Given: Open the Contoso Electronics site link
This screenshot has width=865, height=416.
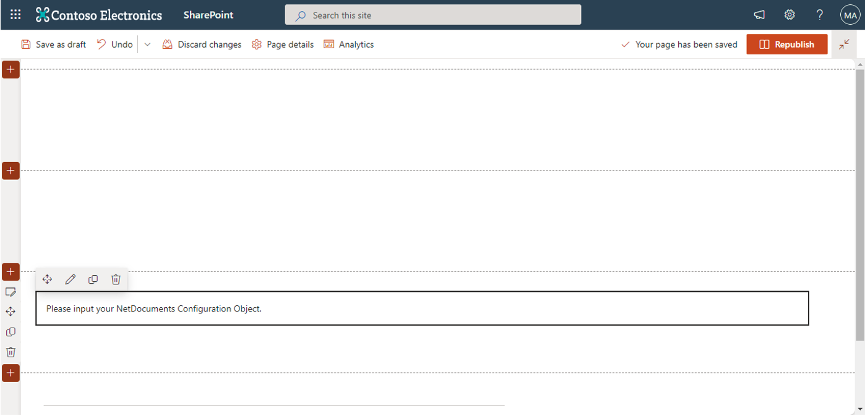Looking at the screenshot, I should click(x=106, y=15).
